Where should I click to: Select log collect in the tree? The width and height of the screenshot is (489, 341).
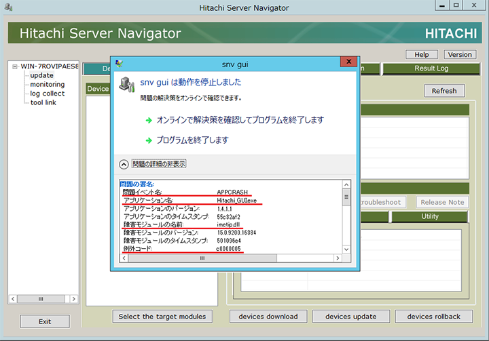click(x=48, y=94)
